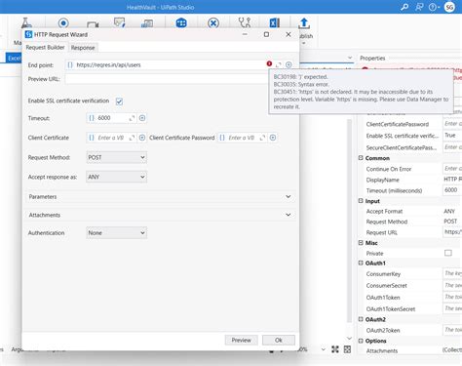
Task: Click the Recording circle ribbon icon
Action: click(x=63, y=23)
